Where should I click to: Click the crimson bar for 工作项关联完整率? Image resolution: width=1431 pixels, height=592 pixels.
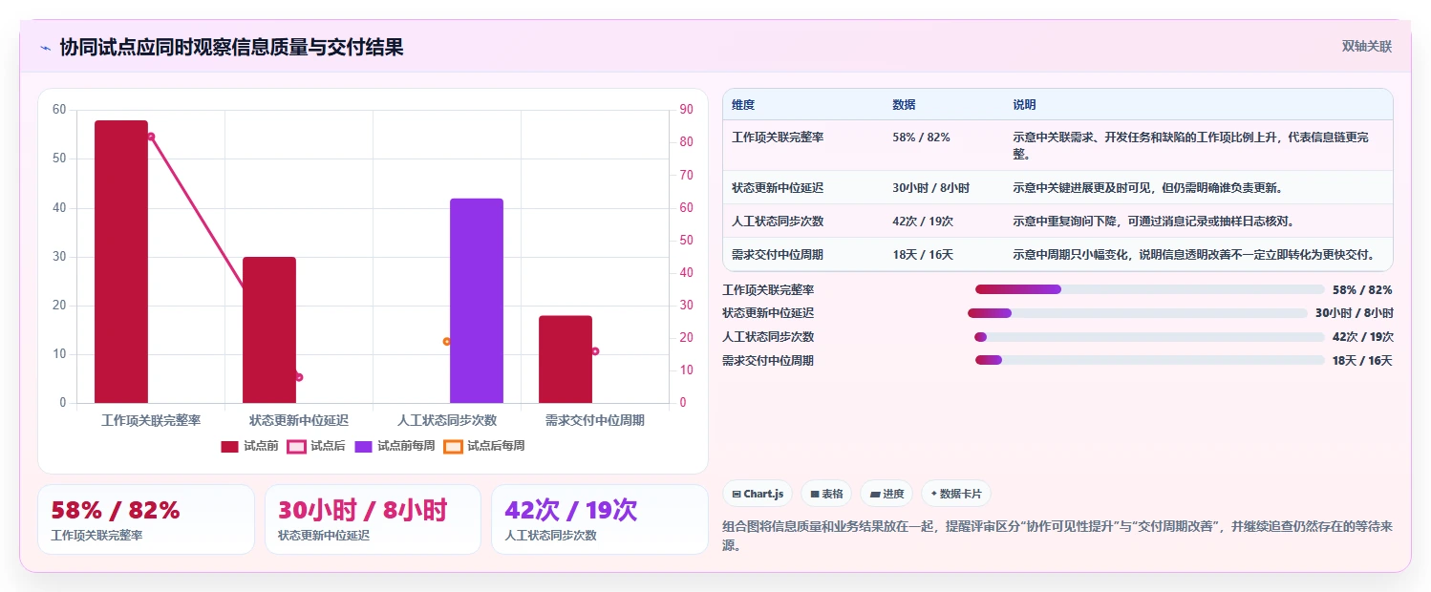pos(121,262)
